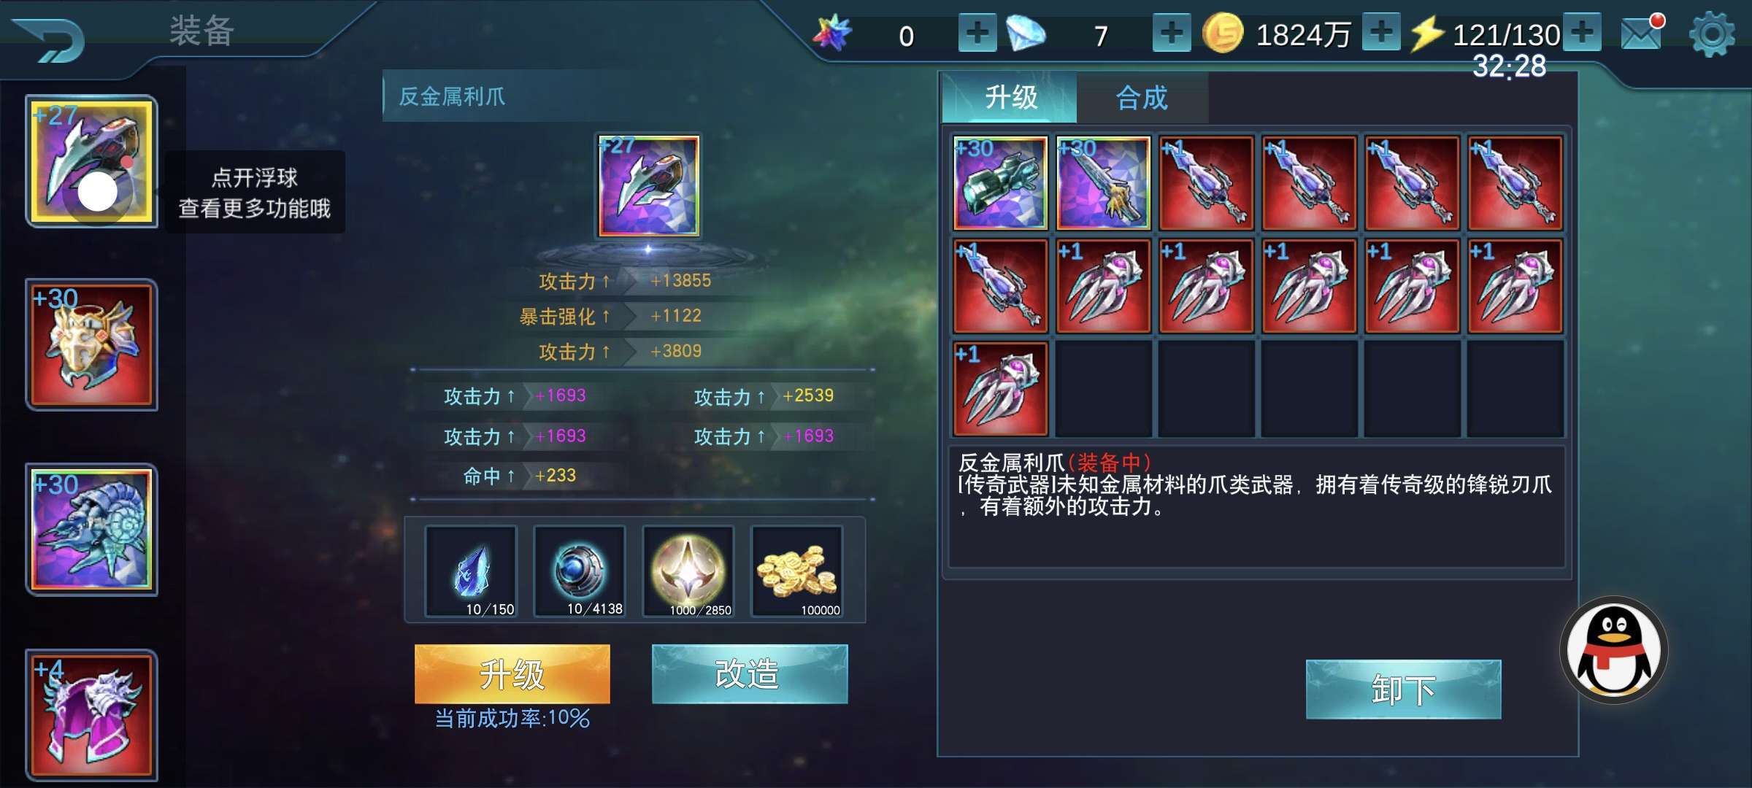The image size is (1752, 788).
Task: Tap the QQ penguin icon
Action: pos(1614,650)
